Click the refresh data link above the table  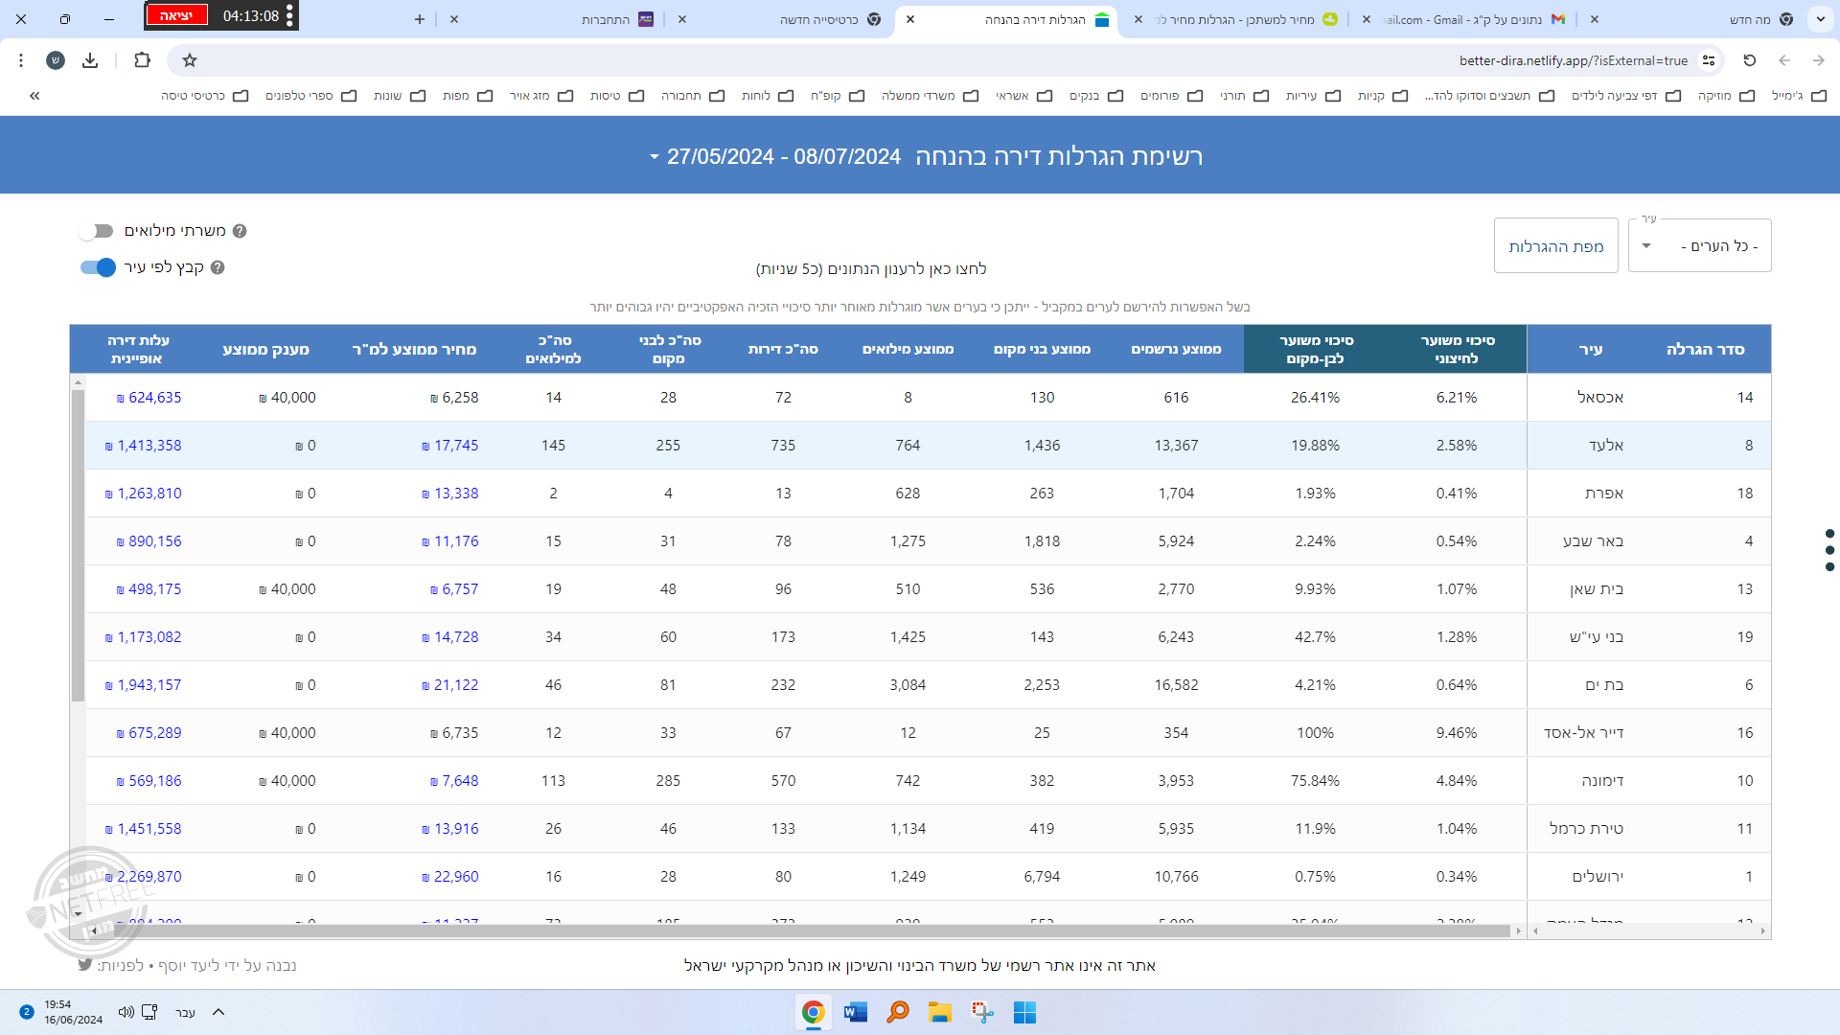tap(871, 269)
